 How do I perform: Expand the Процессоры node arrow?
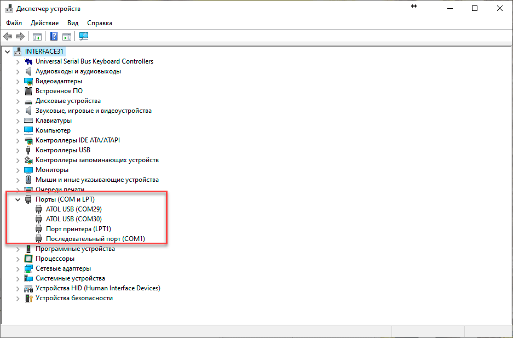coord(18,259)
